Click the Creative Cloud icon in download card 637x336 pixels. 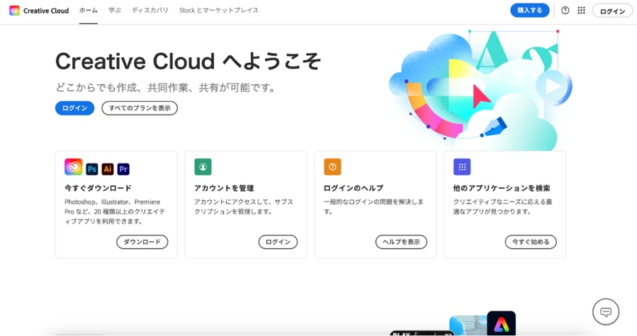coord(74,167)
